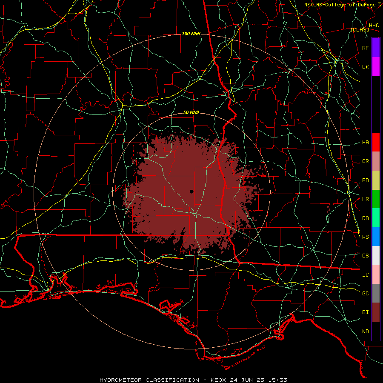383x383 pixels.
Task: Click the black radar site dot
Action: 191,191
